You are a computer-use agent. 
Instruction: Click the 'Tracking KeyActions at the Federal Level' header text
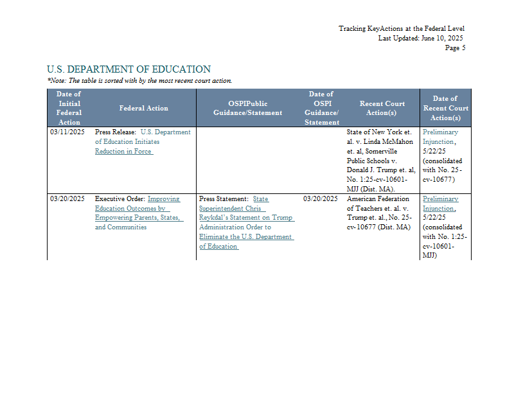pos(402,28)
